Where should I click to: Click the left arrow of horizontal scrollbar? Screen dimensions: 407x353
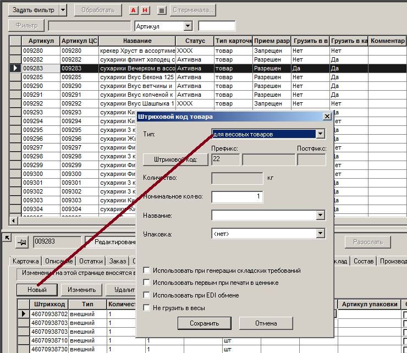(x=13, y=221)
